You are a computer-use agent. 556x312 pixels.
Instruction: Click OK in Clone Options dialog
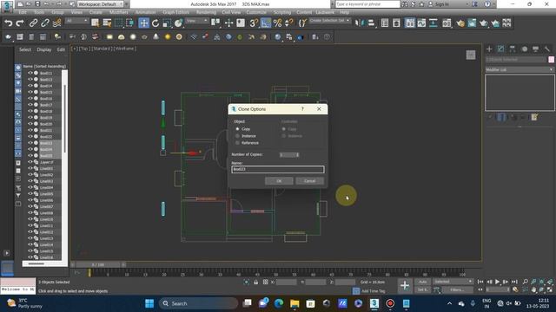coord(279,181)
